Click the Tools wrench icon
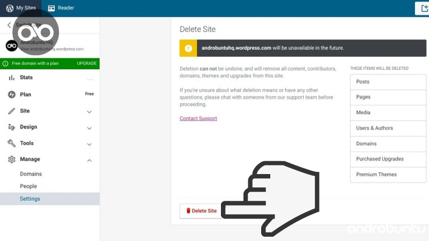Viewport: 429px width, 241px height. (11, 143)
